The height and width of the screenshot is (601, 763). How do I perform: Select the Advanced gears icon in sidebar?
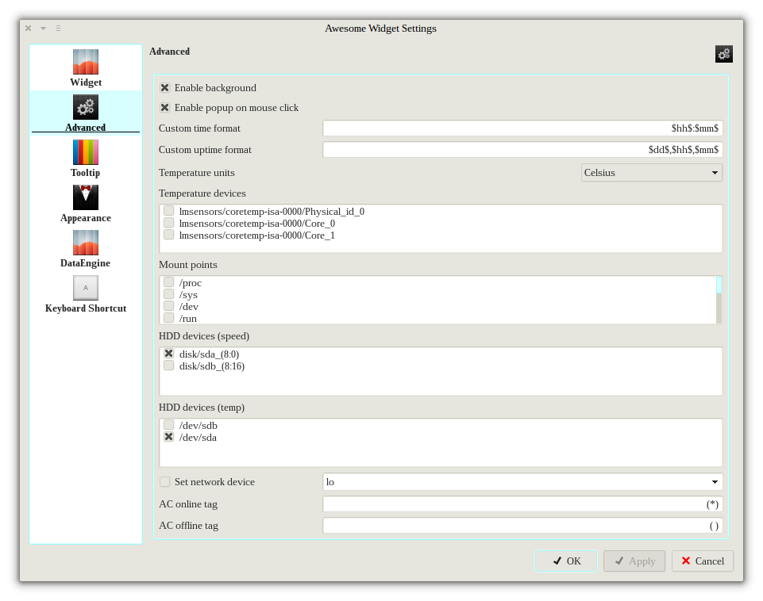86,107
